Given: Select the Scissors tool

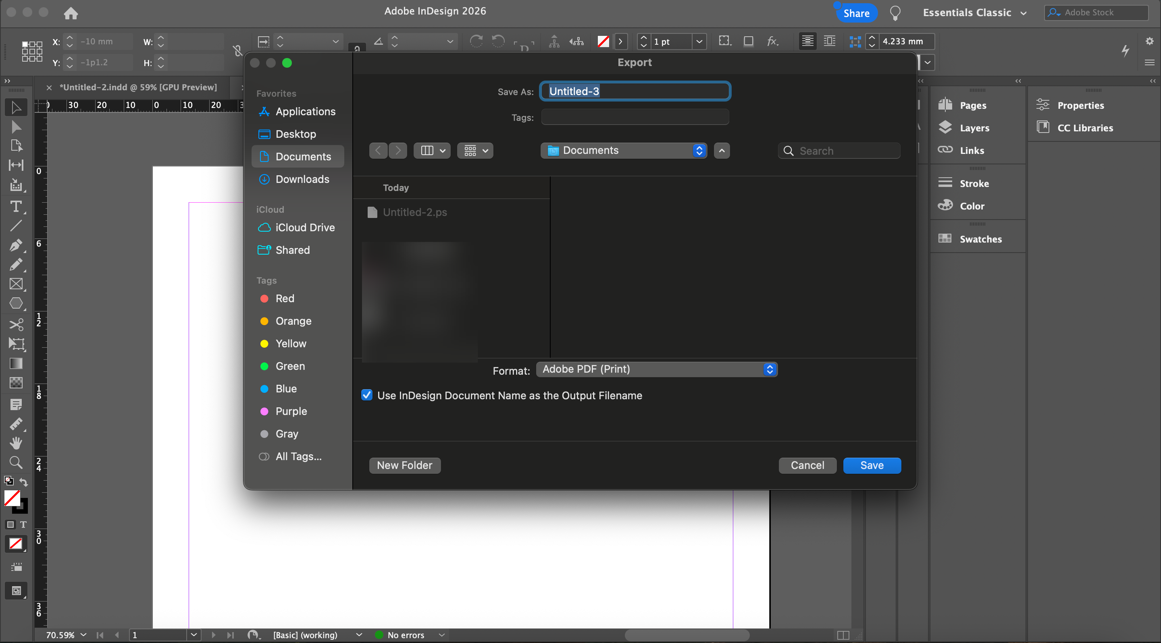Looking at the screenshot, I should point(16,324).
